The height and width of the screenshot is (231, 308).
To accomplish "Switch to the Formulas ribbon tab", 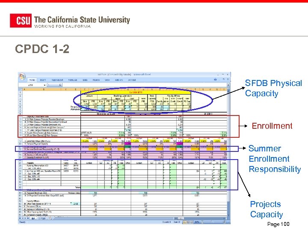I will (x=73, y=80).
